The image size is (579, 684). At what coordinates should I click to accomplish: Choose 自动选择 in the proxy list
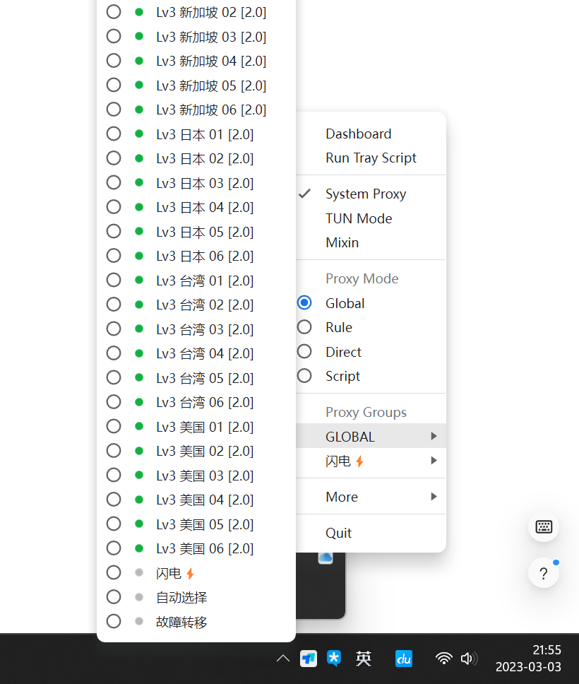[196, 597]
